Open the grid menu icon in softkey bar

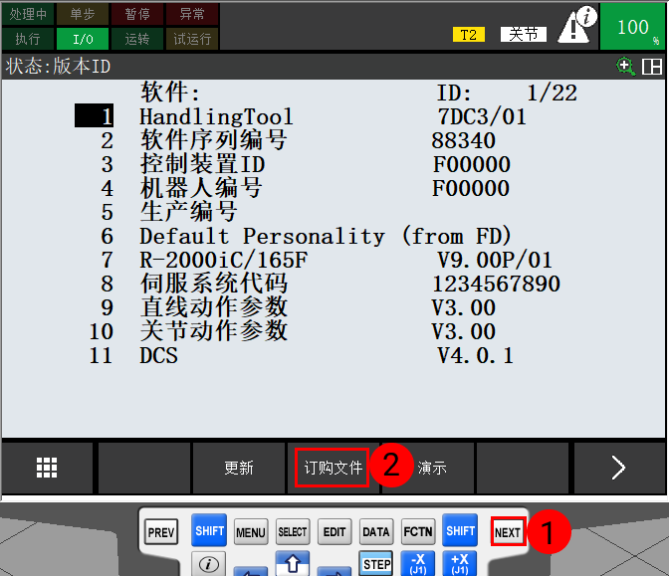[47, 468]
